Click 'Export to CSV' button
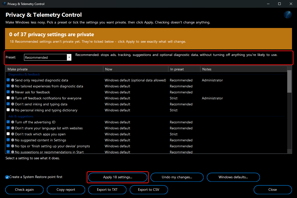The width and height of the screenshot is (297, 198). (x=149, y=190)
